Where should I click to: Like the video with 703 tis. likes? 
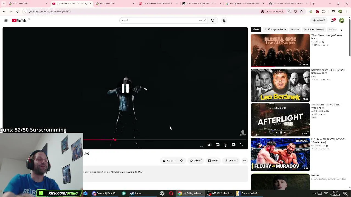coord(168,161)
